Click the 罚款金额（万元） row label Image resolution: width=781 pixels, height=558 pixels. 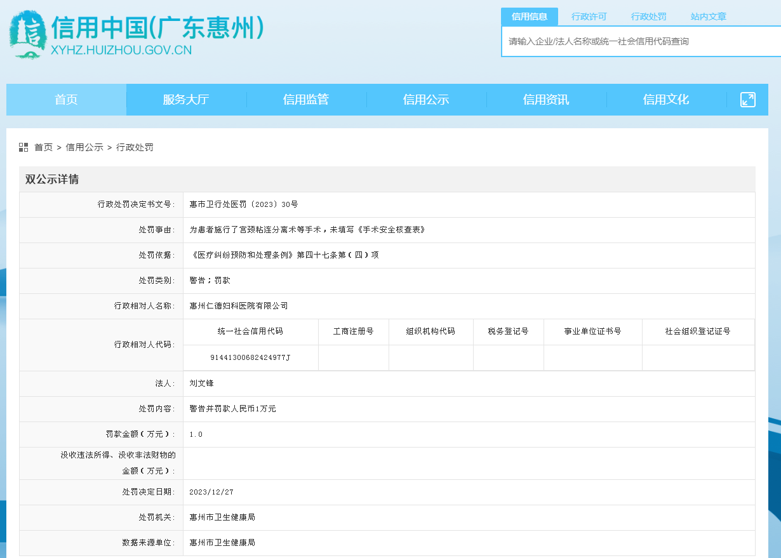[141, 435]
